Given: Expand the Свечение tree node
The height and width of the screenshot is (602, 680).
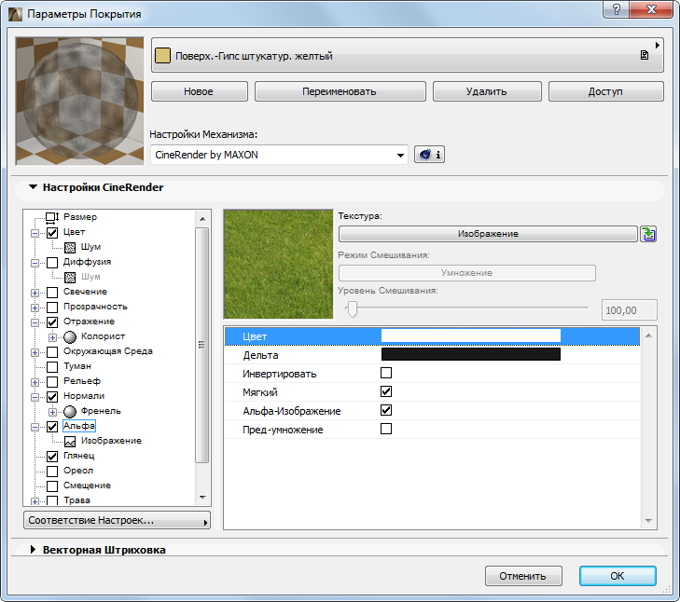Looking at the screenshot, I should click(35, 293).
